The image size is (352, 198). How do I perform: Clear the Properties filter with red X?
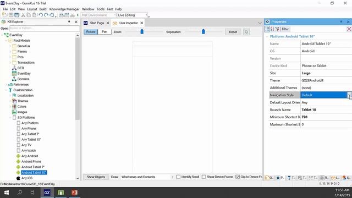click(x=349, y=29)
